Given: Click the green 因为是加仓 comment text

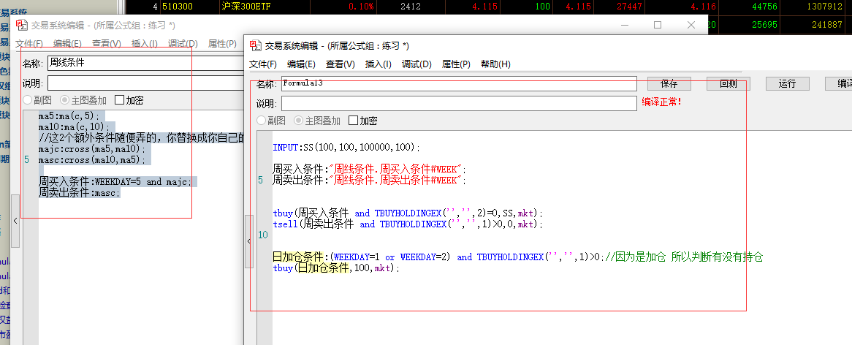Looking at the screenshot, I should pos(684,257).
